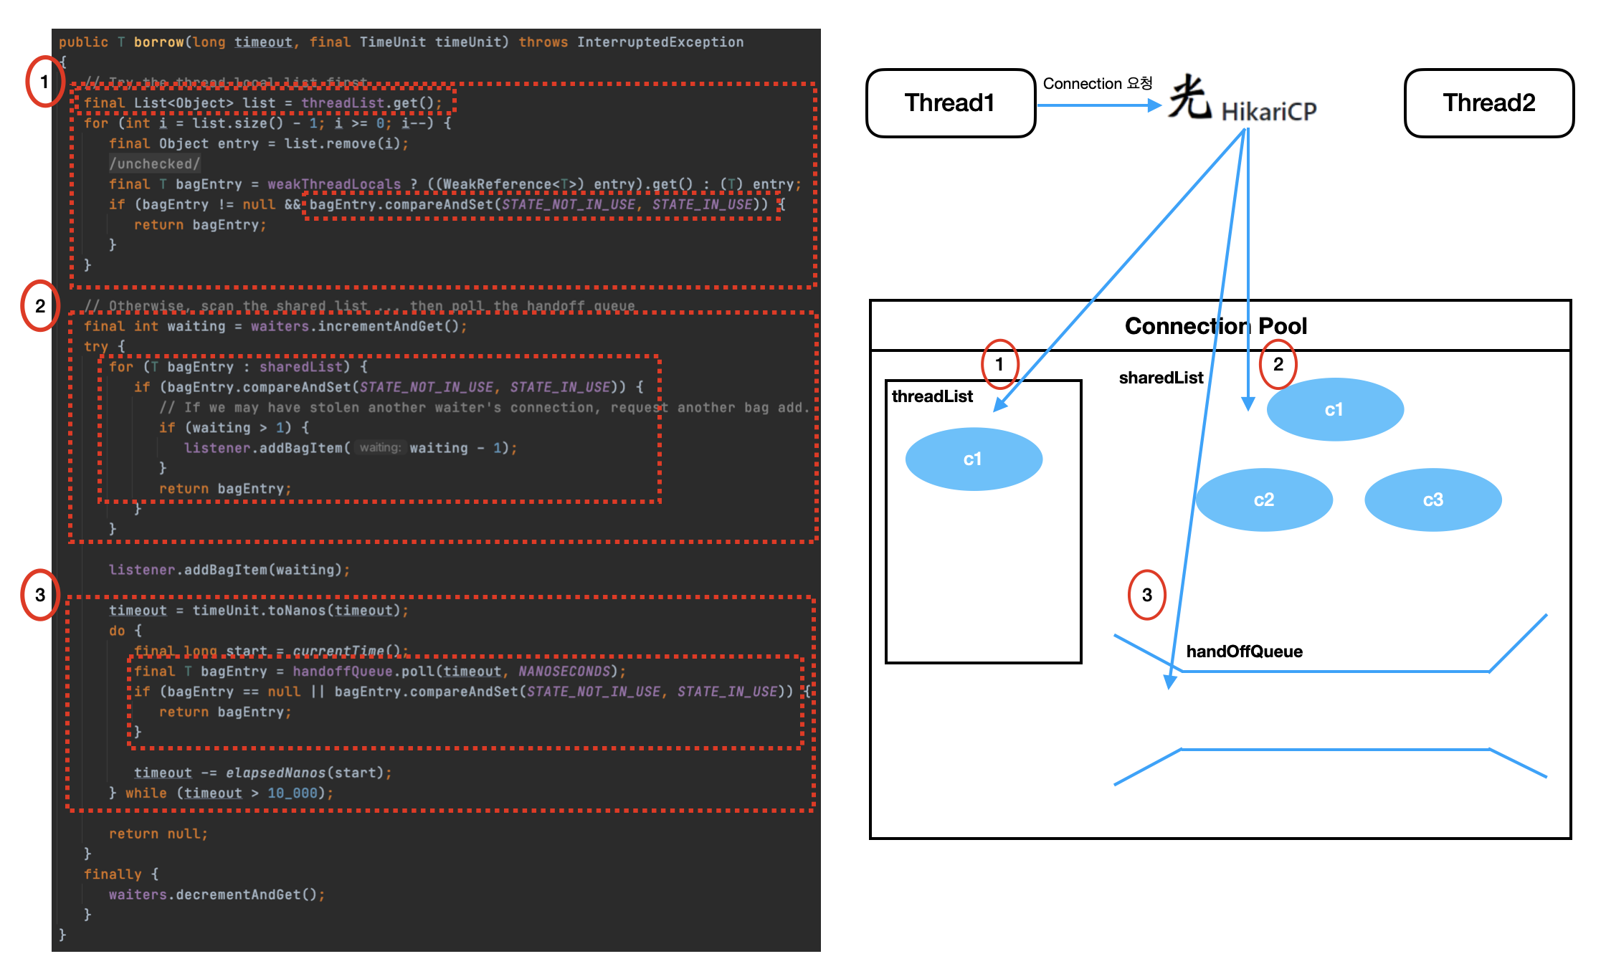Click the sharedList label

tap(1161, 378)
